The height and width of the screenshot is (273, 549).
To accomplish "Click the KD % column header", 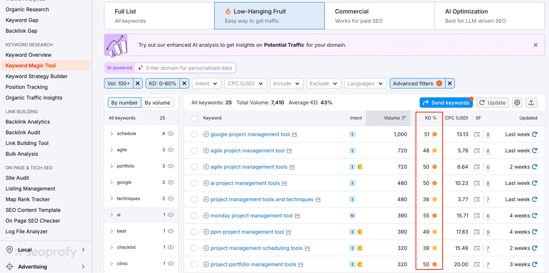I will [x=430, y=118].
